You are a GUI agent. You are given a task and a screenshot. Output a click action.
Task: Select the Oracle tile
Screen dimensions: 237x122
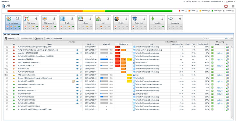67,23
